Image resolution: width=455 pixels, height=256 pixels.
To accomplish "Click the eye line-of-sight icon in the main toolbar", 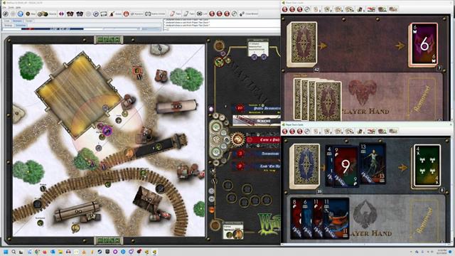I will 199,14.
